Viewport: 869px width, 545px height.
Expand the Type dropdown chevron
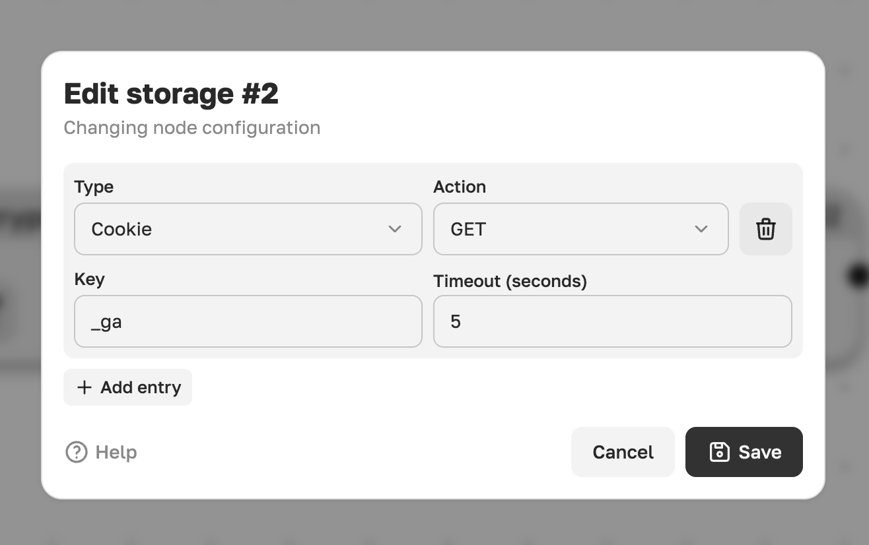coord(395,229)
